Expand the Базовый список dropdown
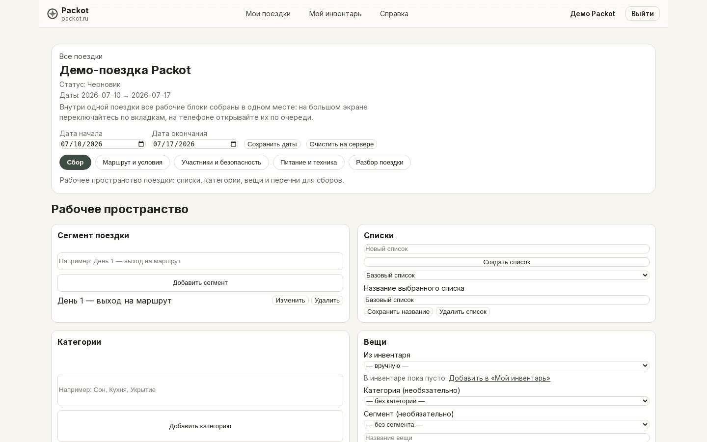 506,276
